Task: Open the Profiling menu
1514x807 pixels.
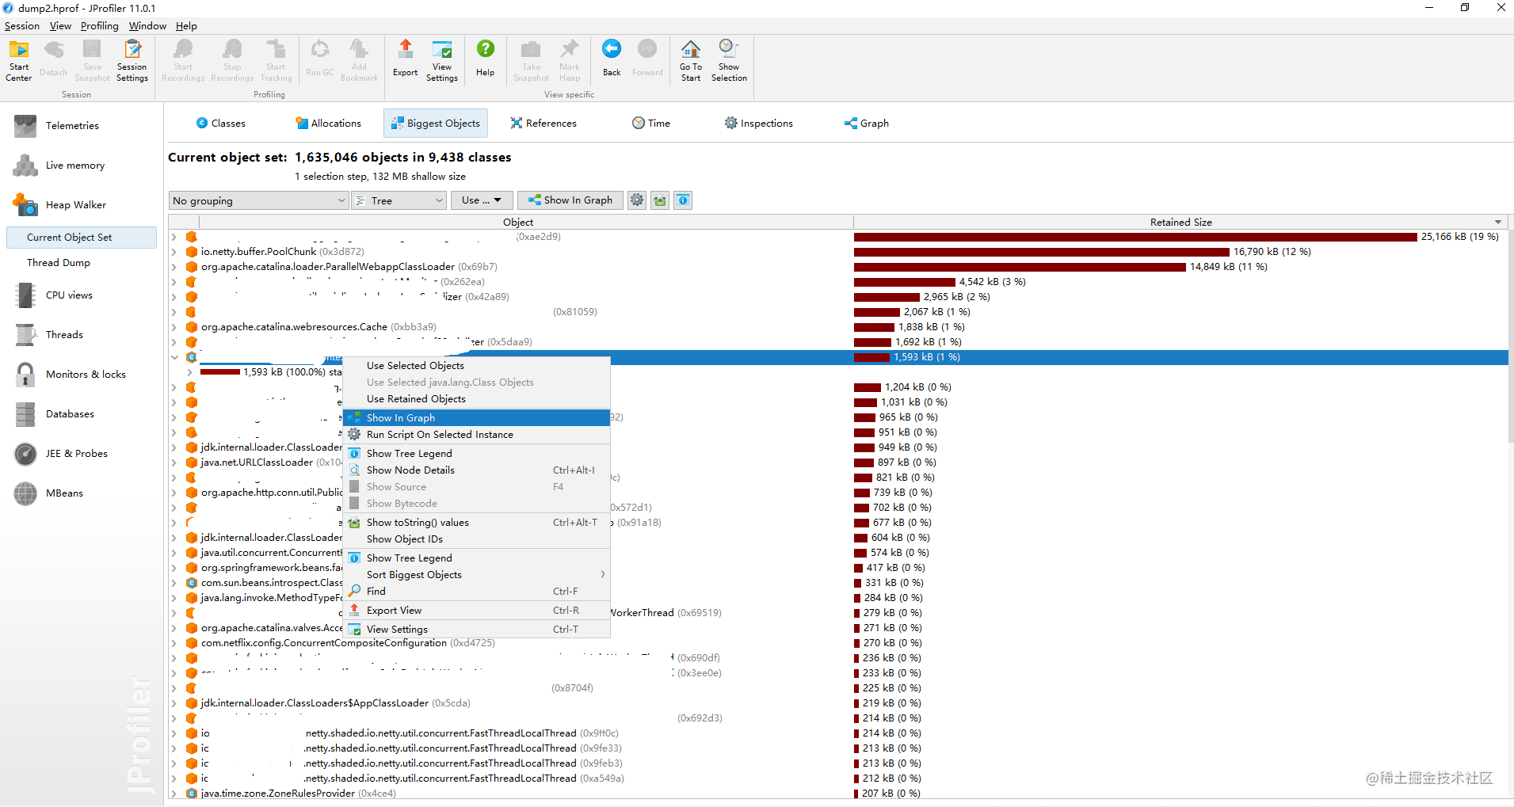Action: (99, 26)
